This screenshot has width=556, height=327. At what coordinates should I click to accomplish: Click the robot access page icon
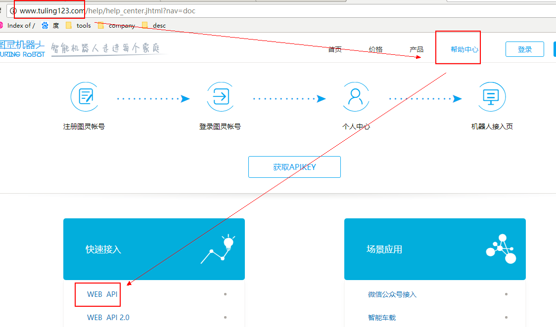point(492,97)
